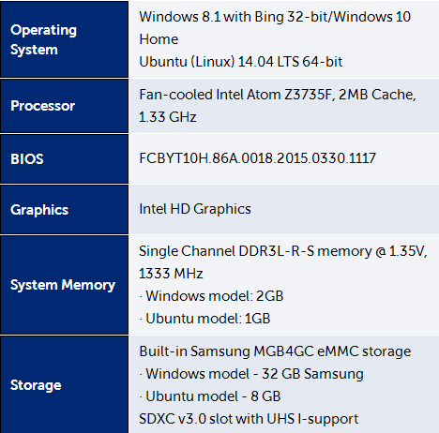This screenshot has width=439, height=433.
Task: Click the BIOS header cell
Action: [64, 159]
